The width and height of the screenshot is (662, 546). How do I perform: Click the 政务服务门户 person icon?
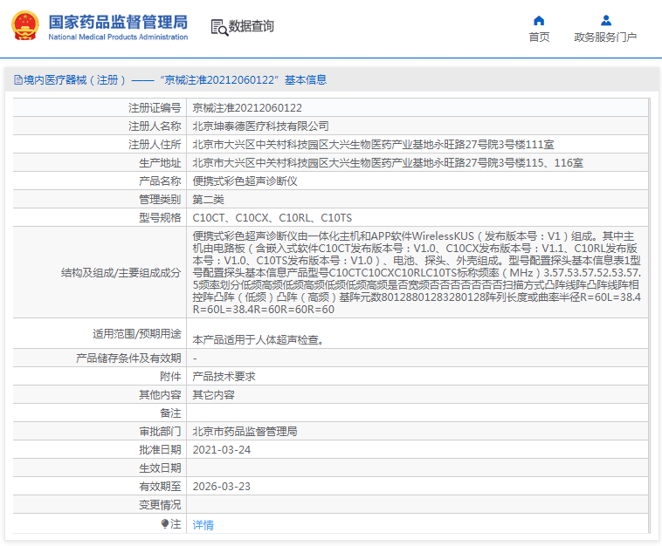(x=605, y=20)
